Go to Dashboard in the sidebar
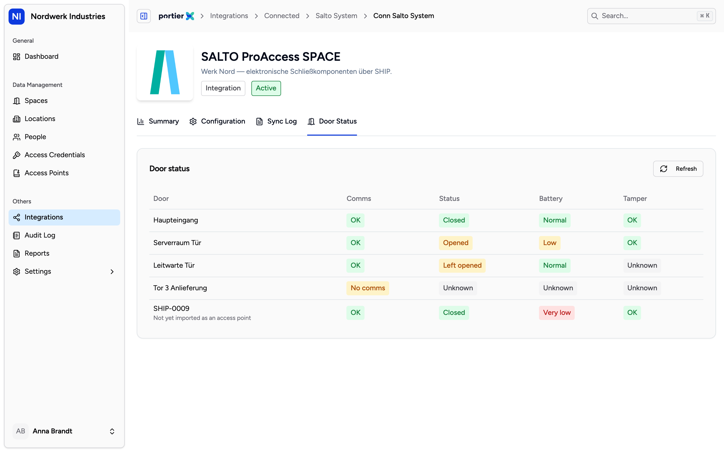The width and height of the screenshot is (724, 452). pyautogui.click(x=64, y=56)
